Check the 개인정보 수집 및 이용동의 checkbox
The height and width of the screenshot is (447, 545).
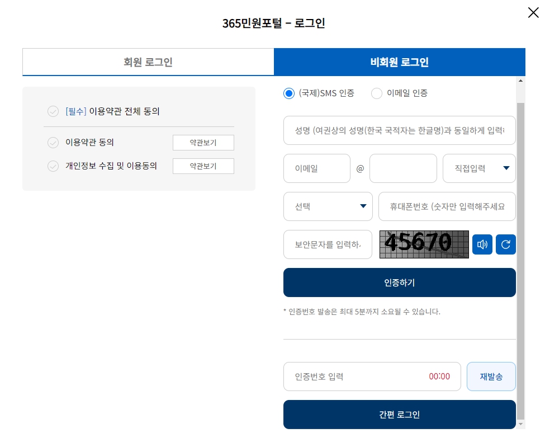tap(53, 166)
